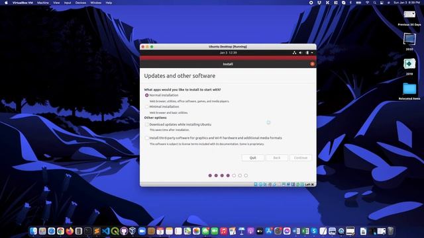Image resolution: width=424 pixels, height=238 pixels.
Task: Enable Download updates while installing Ubuntu
Action: [x=146, y=124]
